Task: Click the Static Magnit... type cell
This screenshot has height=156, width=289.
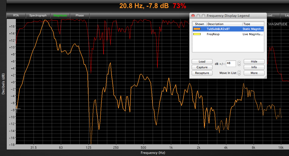Action: click(x=253, y=29)
